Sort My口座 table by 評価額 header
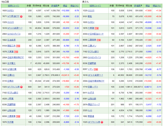Image resolution: width=163 pixels, height=126 pixels. (x=55, y=6)
